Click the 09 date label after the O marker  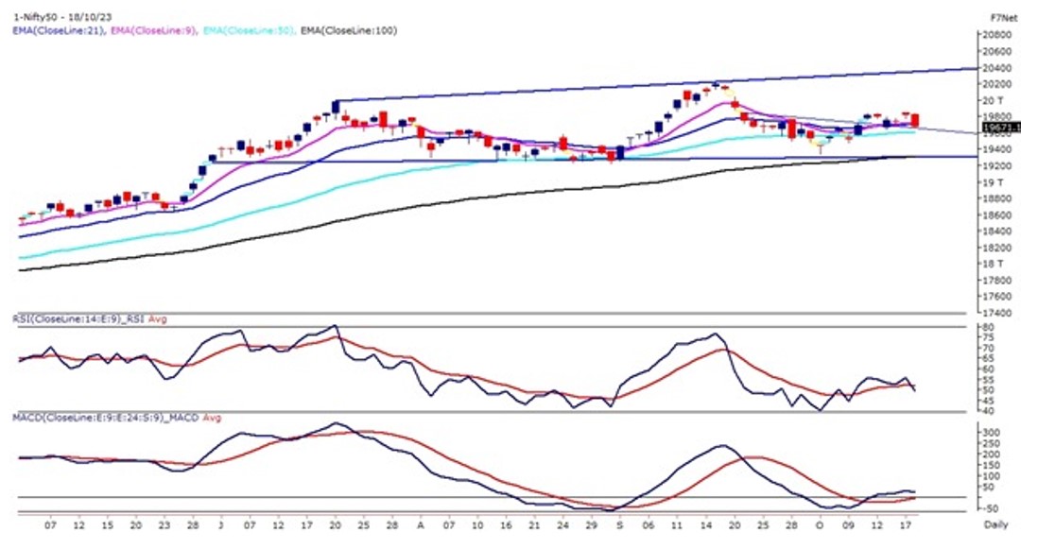[x=848, y=525]
